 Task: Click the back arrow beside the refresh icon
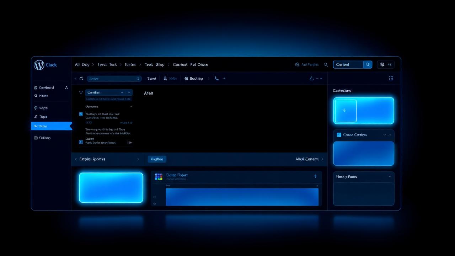(x=75, y=78)
